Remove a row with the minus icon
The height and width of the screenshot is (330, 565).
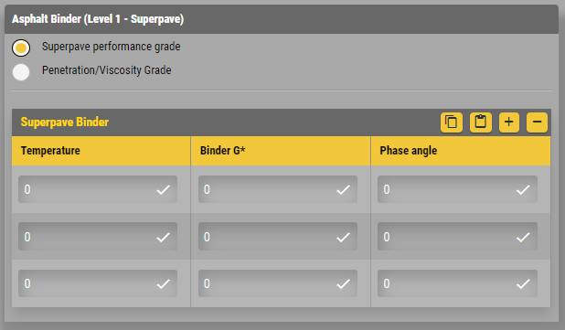point(537,122)
